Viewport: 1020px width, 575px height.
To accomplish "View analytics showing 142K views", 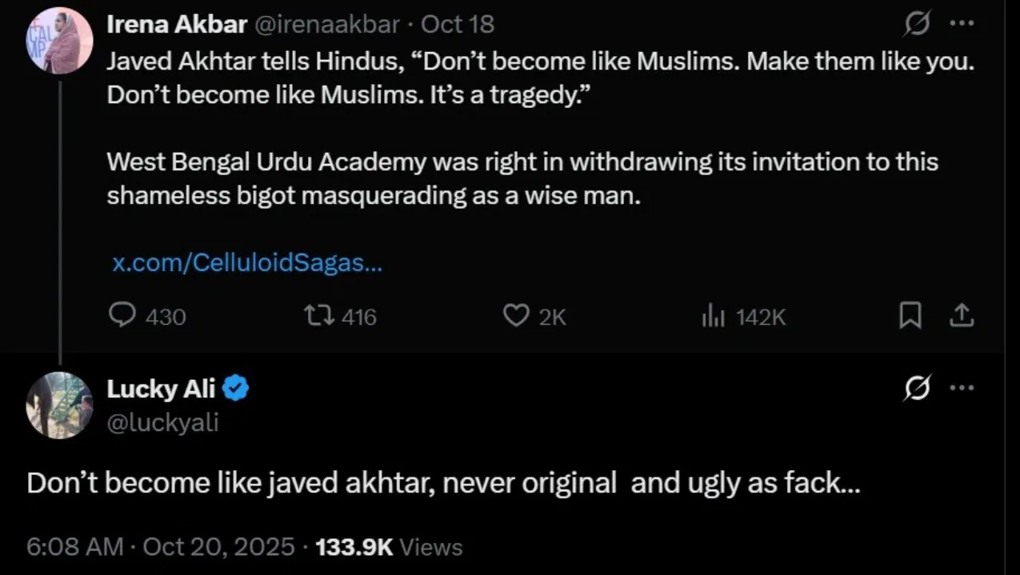I will click(x=712, y=317).
